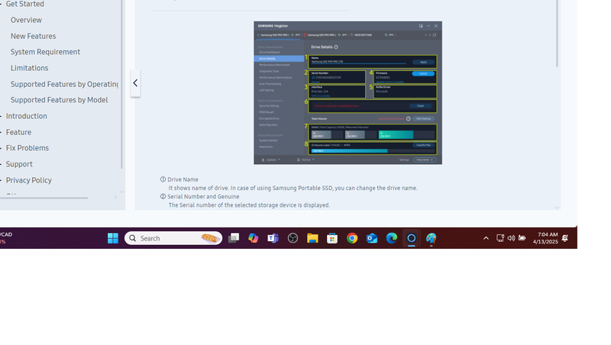Click the content scroll-down arrow
The image size is (611, 345).
(557, 208)
